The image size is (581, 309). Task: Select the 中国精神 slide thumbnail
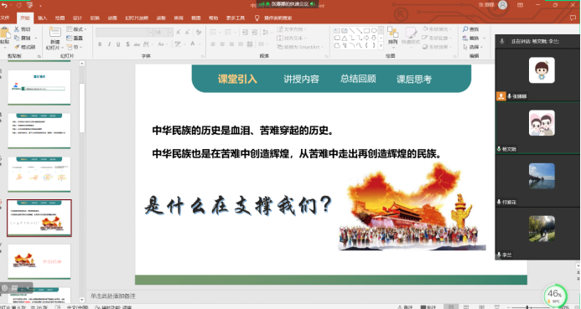point(39,261)
